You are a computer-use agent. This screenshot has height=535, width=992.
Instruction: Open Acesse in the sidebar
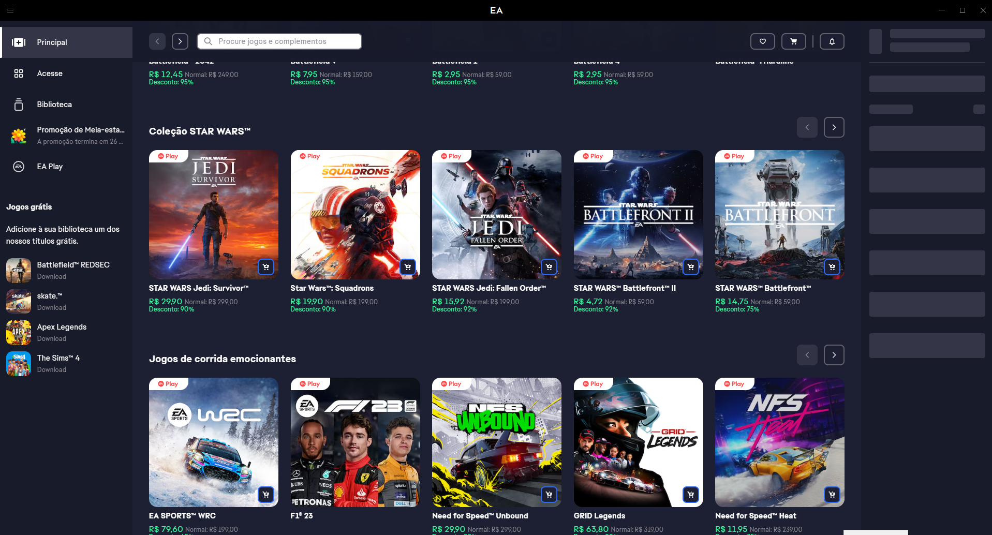(50, 73)
